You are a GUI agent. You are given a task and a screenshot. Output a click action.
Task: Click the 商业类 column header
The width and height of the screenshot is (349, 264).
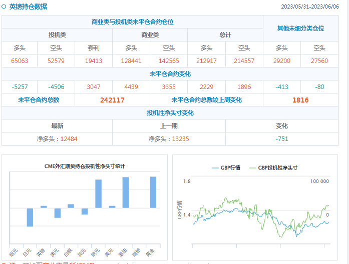coord(150,35)
